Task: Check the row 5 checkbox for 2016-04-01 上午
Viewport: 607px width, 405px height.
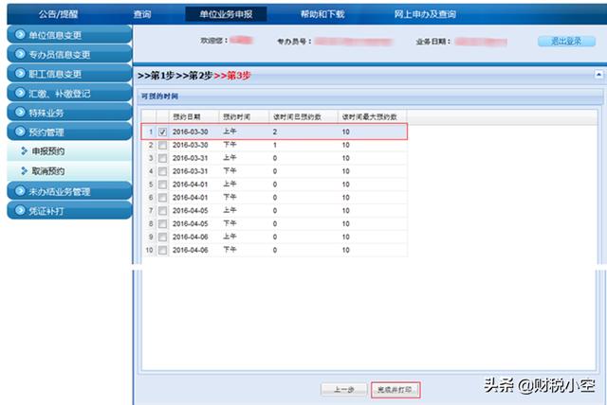Action: tap(162, 185)
